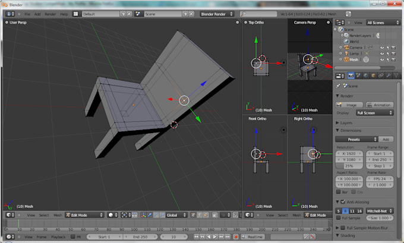This screenshot has width=404, height=243.
Task: Open the Object Data triangle tab icon
Action: (x=396, y=75)
